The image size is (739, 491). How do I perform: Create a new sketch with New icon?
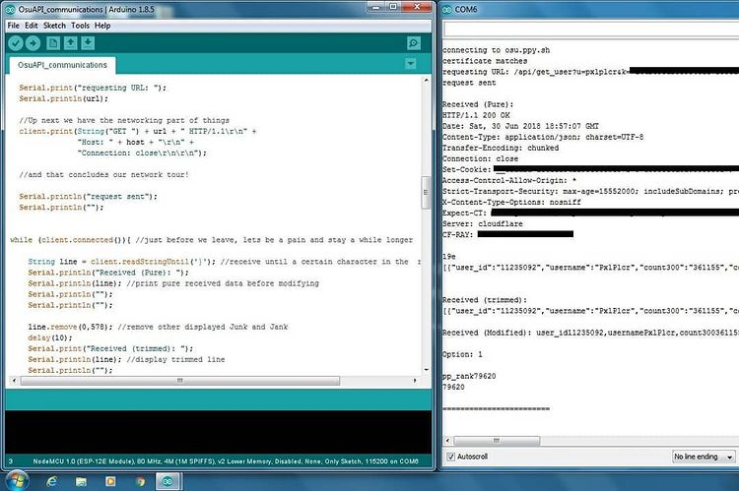click(x=53, y=43)
